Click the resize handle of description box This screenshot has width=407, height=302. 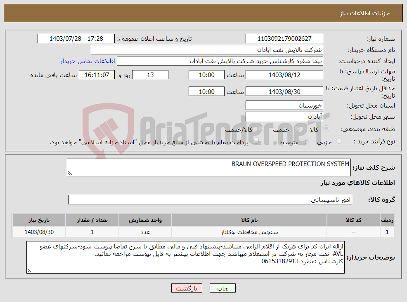point(69,173)
